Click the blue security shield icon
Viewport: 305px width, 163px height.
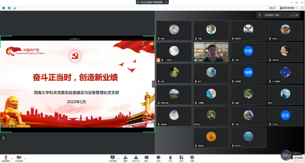pos(9,8)
